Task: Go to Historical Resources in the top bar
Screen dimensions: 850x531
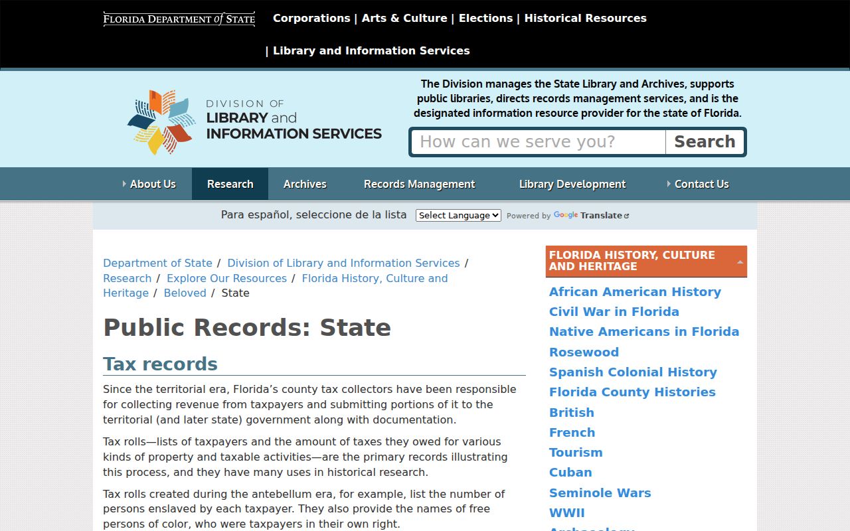Action: click(586, 18)
